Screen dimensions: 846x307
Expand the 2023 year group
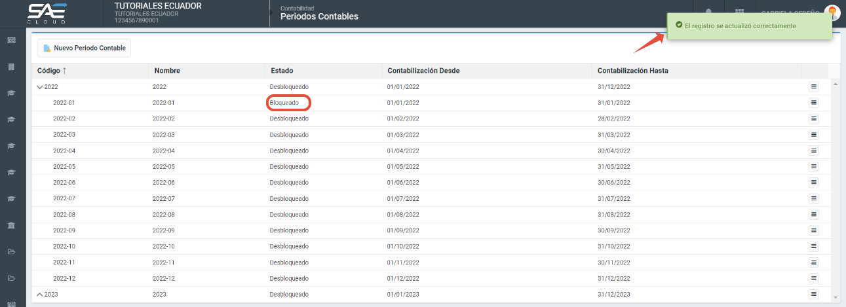40,295
